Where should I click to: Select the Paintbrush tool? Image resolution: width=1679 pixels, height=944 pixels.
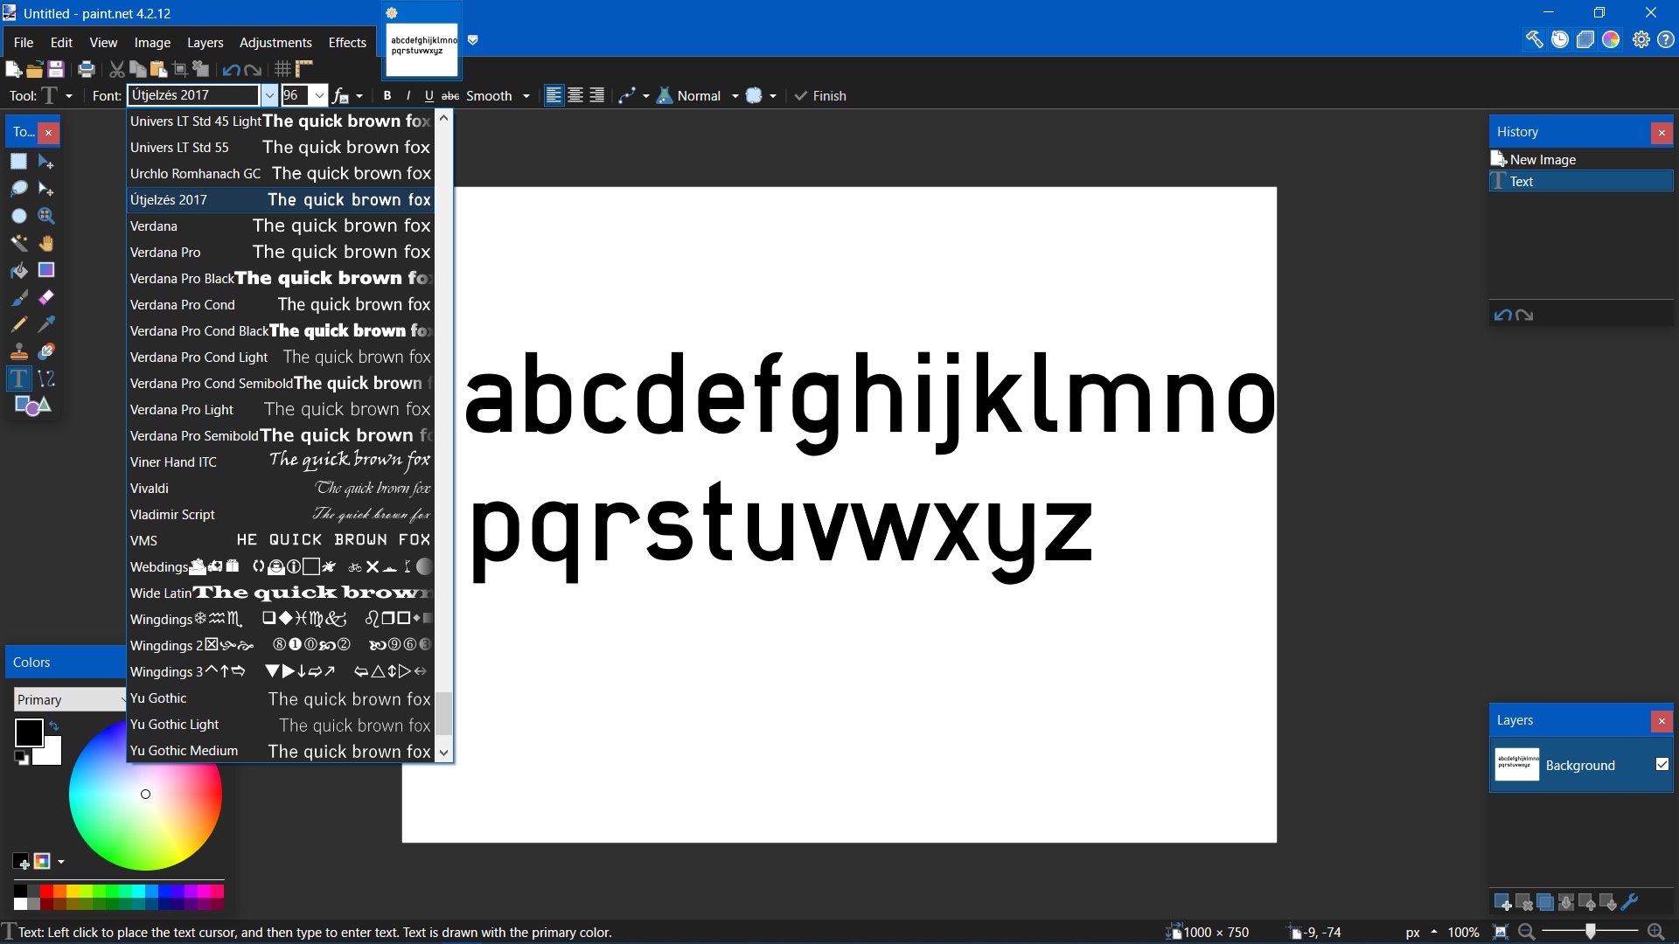coord(18,298)
